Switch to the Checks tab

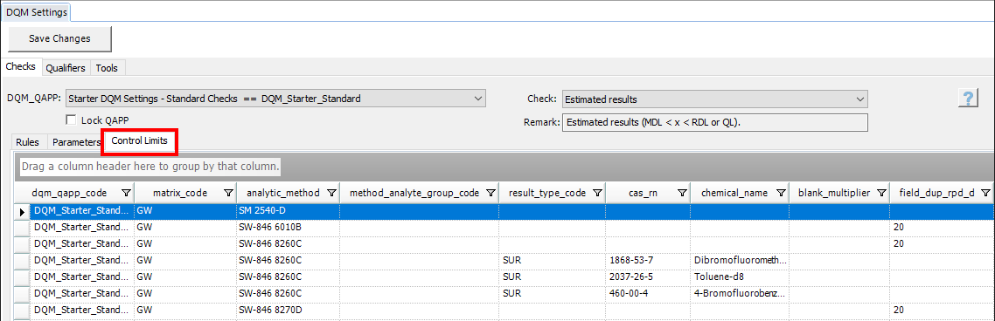(x=20, y=66)
